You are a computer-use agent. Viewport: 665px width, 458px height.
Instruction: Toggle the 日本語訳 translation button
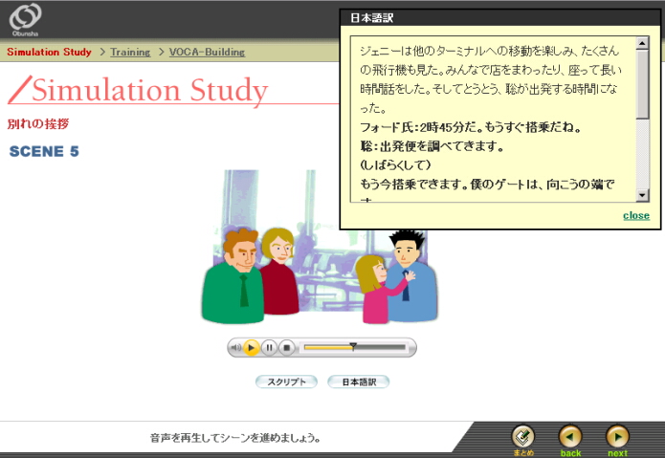click(x=358, y=382)
